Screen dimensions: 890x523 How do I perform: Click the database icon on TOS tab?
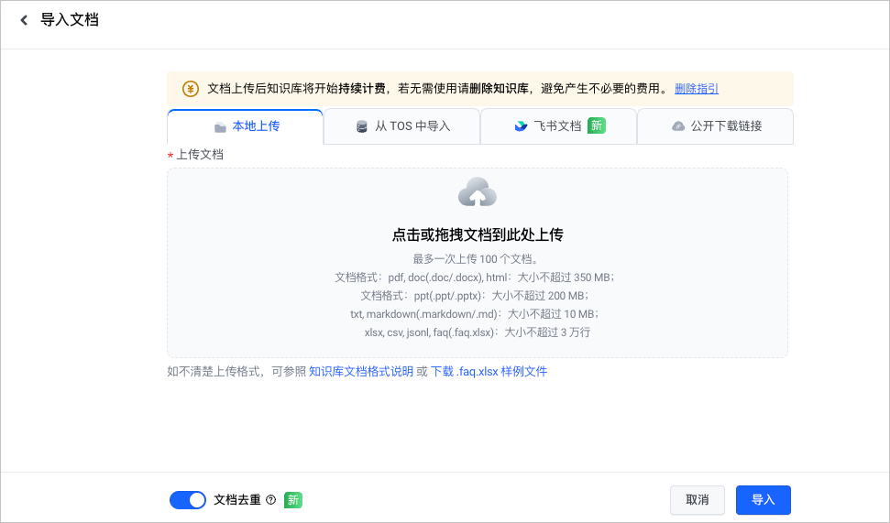point(361,126)
